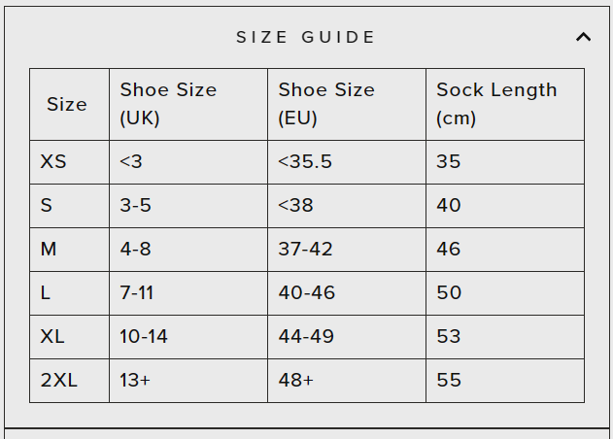The height and width of the screenshot is (439, 613).
Task: Select the XL size cell
Action: click(x=53, y=336)
